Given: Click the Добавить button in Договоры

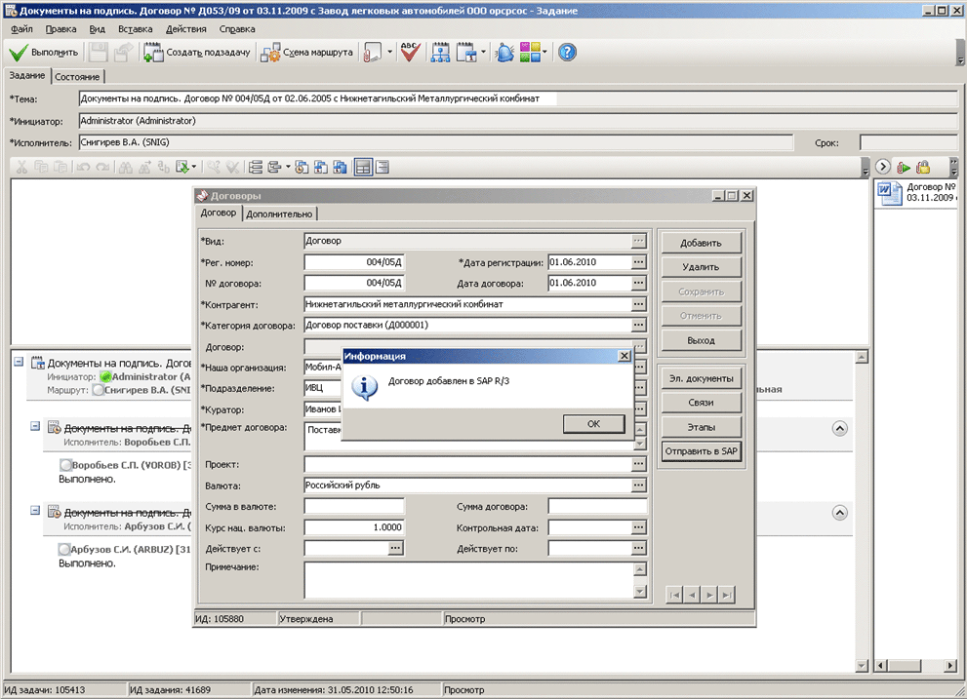Looking at the screenshot, I should pyautogui.click(x=701, y=243).
